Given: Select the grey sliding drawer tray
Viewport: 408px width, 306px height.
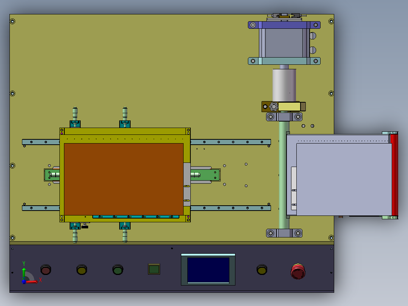Looking at the screenshot, I should 344,180.
